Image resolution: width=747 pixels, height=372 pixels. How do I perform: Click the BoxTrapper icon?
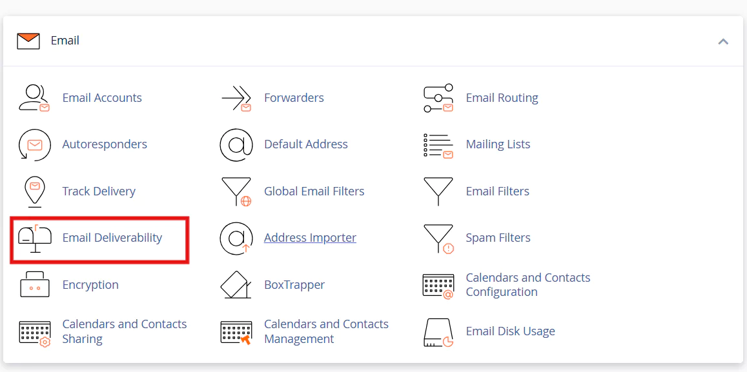pyautogui.click(x=236, y=284)
